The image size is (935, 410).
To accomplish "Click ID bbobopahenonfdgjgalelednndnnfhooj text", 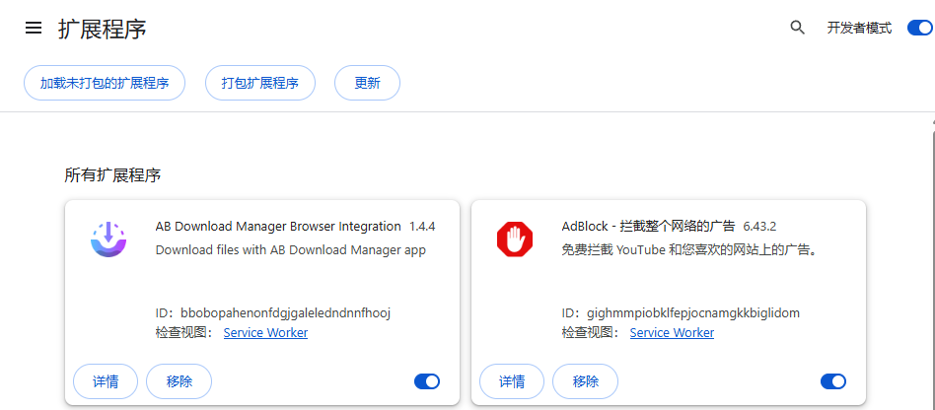I will tap(273, 312).
